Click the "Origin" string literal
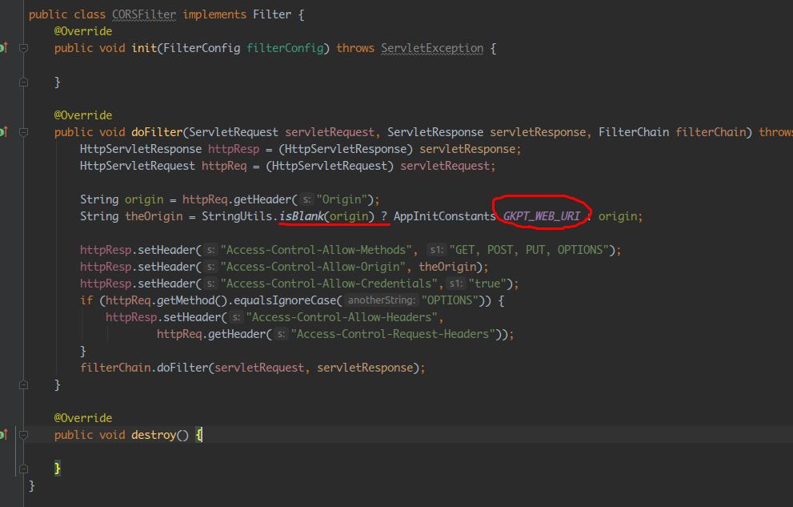This screenshot has height=507, width=793. coord(342,199)
